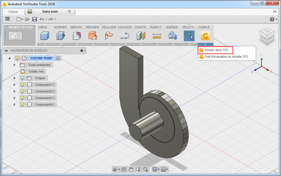281x176 pixels.
Task: Open the display settings dropdown arrow
Action: pos(158,169)
